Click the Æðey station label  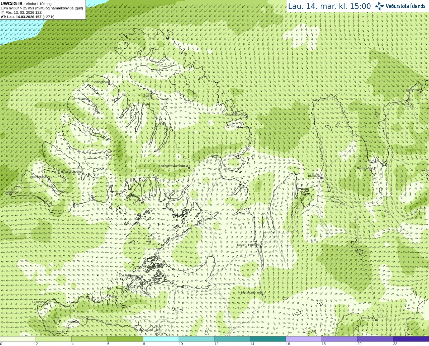147,96
